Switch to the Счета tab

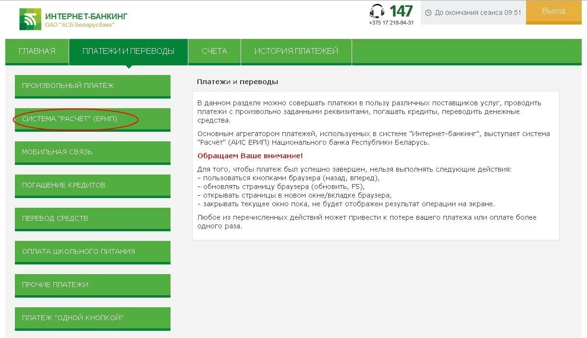tap(214, 50)
